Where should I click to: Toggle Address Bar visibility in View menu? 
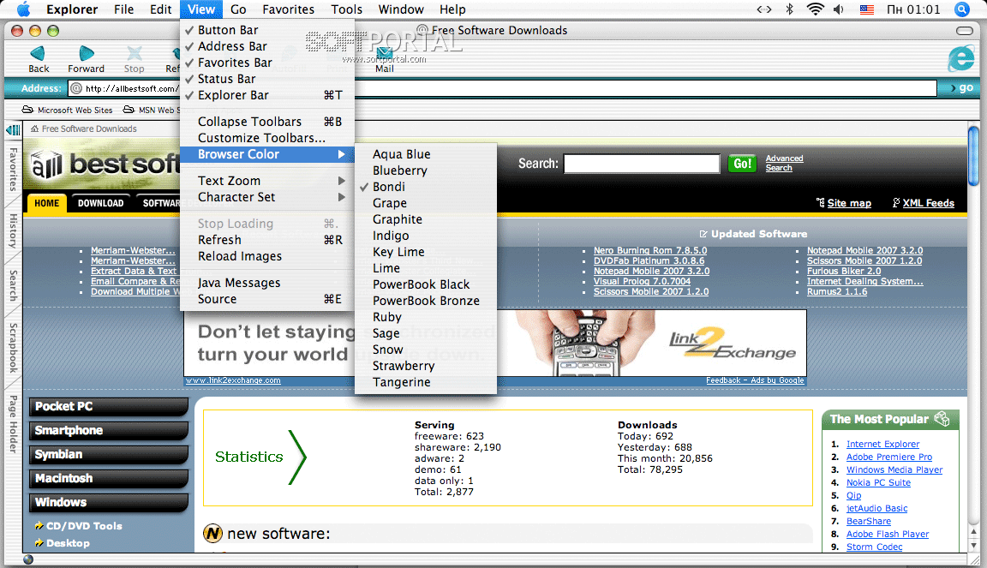(267, 46)
